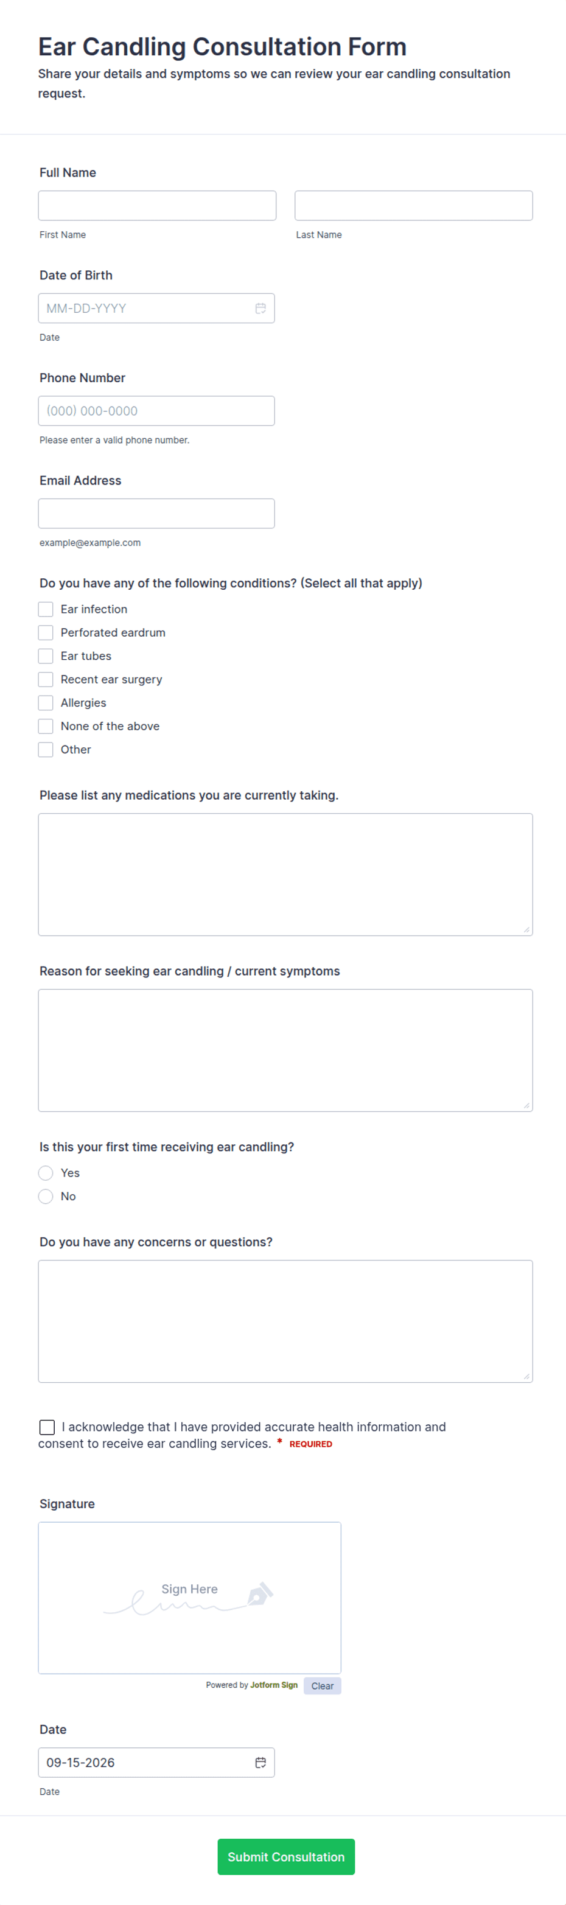This screenshot has height=1905, width=566.
Task: Click the Email Address field
Action: click(156, 513)
